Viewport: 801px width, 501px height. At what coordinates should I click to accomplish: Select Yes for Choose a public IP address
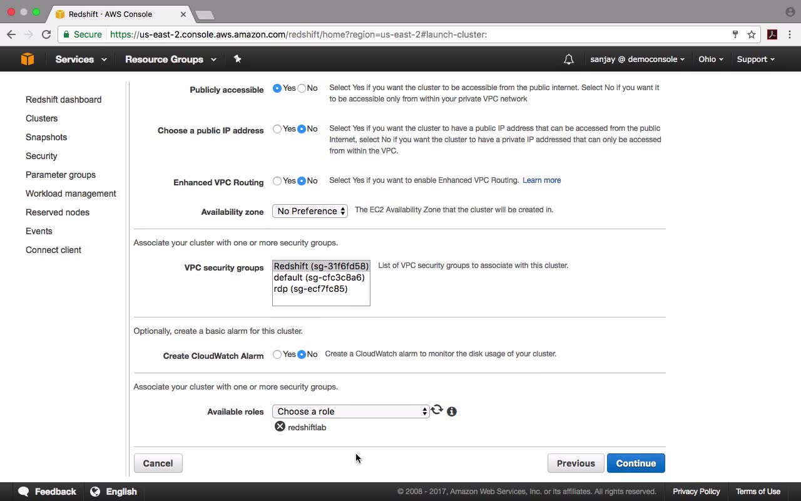[x=277, y=129]
